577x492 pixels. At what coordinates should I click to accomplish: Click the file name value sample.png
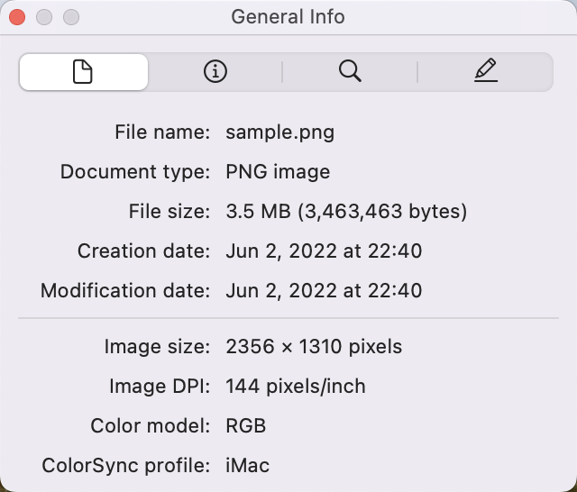coord(280,132)
